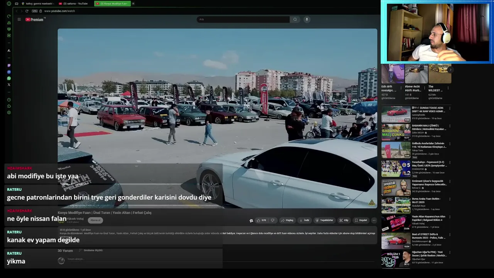
Task: Open options menu for 'Best of STREET Drifts' video
Action: pos(450,235)
